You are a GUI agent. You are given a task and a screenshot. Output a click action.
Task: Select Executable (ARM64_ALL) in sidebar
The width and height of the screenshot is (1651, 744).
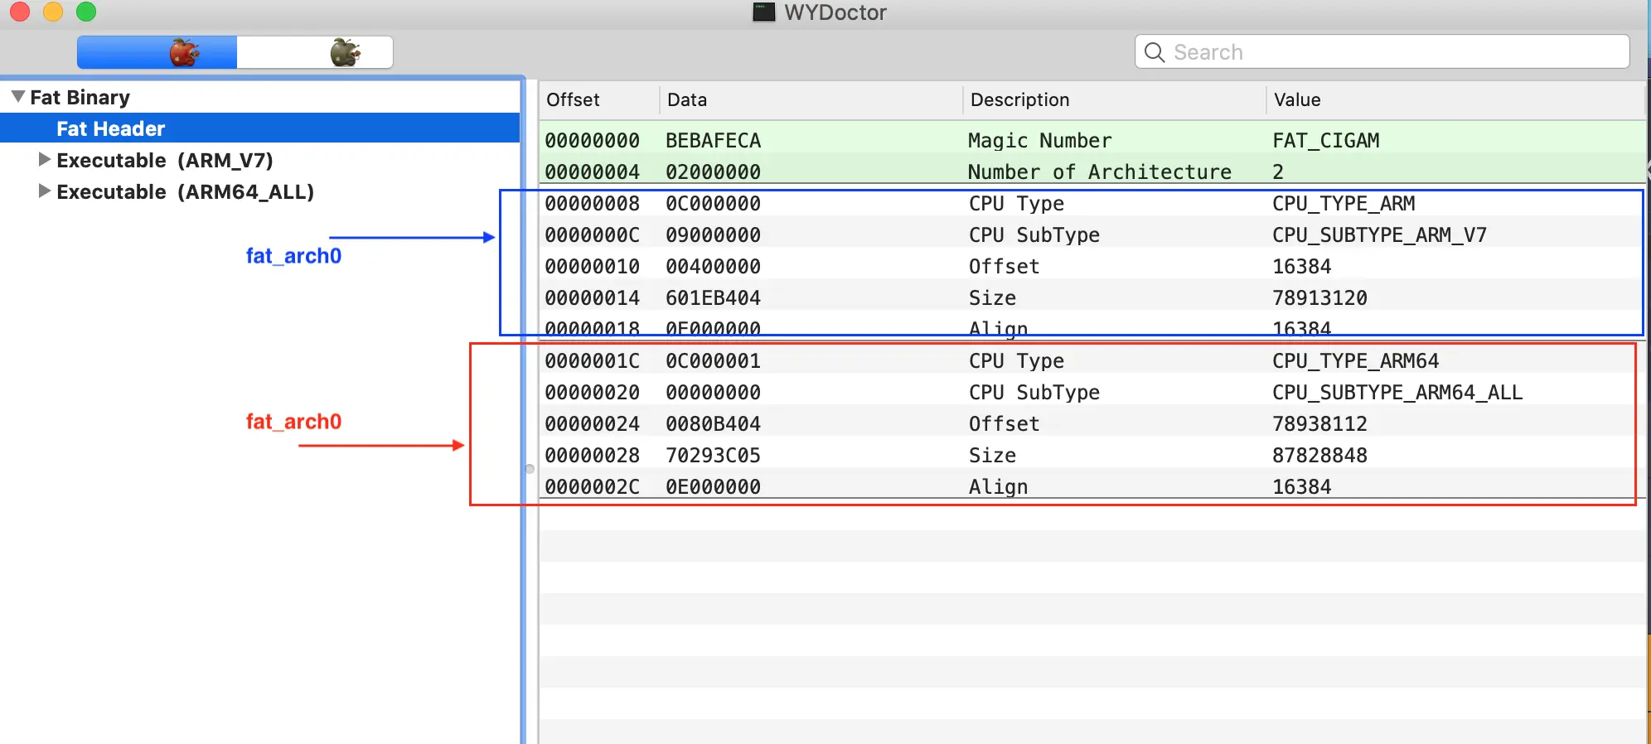(185, 191)
